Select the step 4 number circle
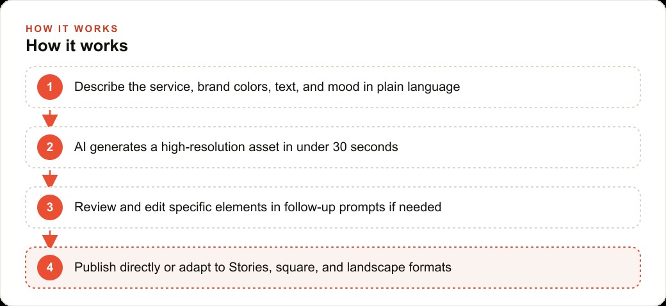This screenshot has width=666, height=306. [x=50, y=268]
